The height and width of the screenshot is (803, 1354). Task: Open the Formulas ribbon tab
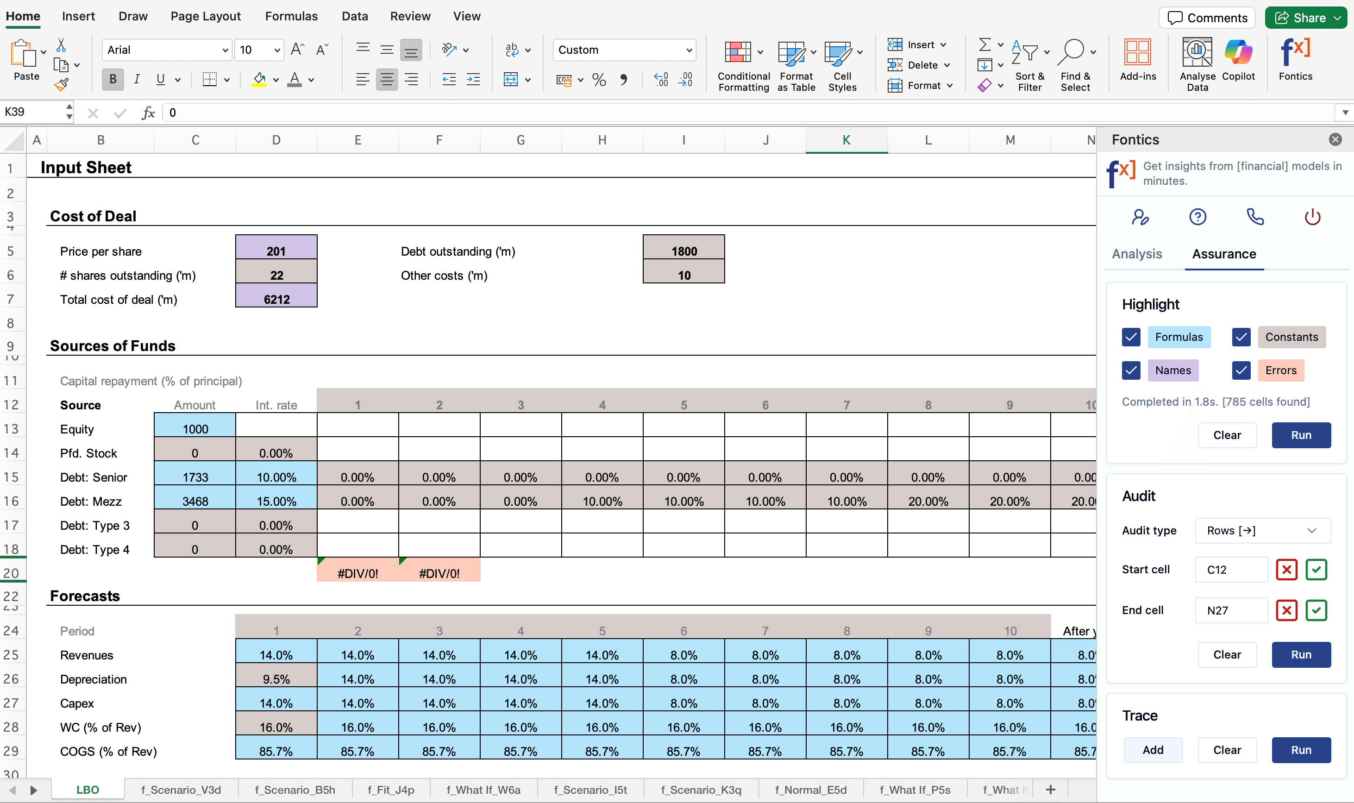291,16
